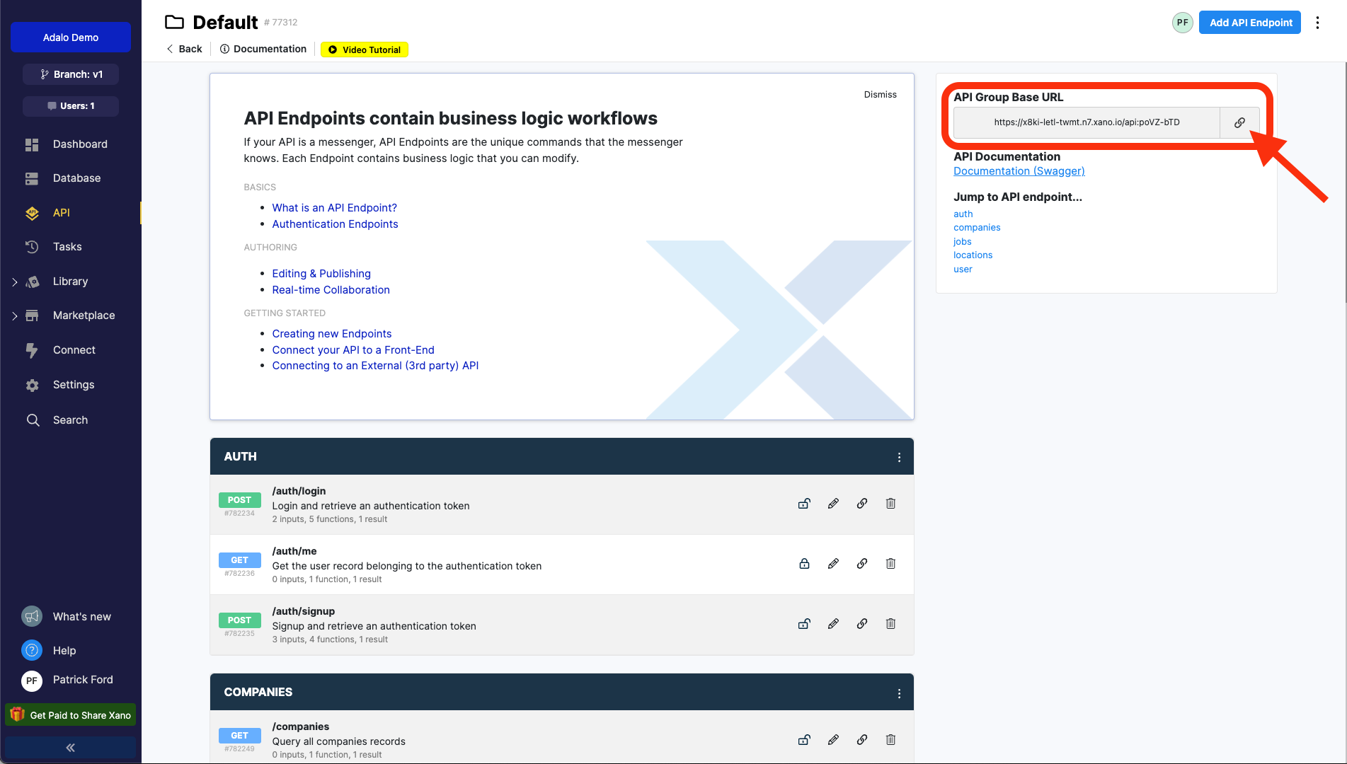
Task: Click the trash icon for /auth/signup
Action: coord(890,624)
